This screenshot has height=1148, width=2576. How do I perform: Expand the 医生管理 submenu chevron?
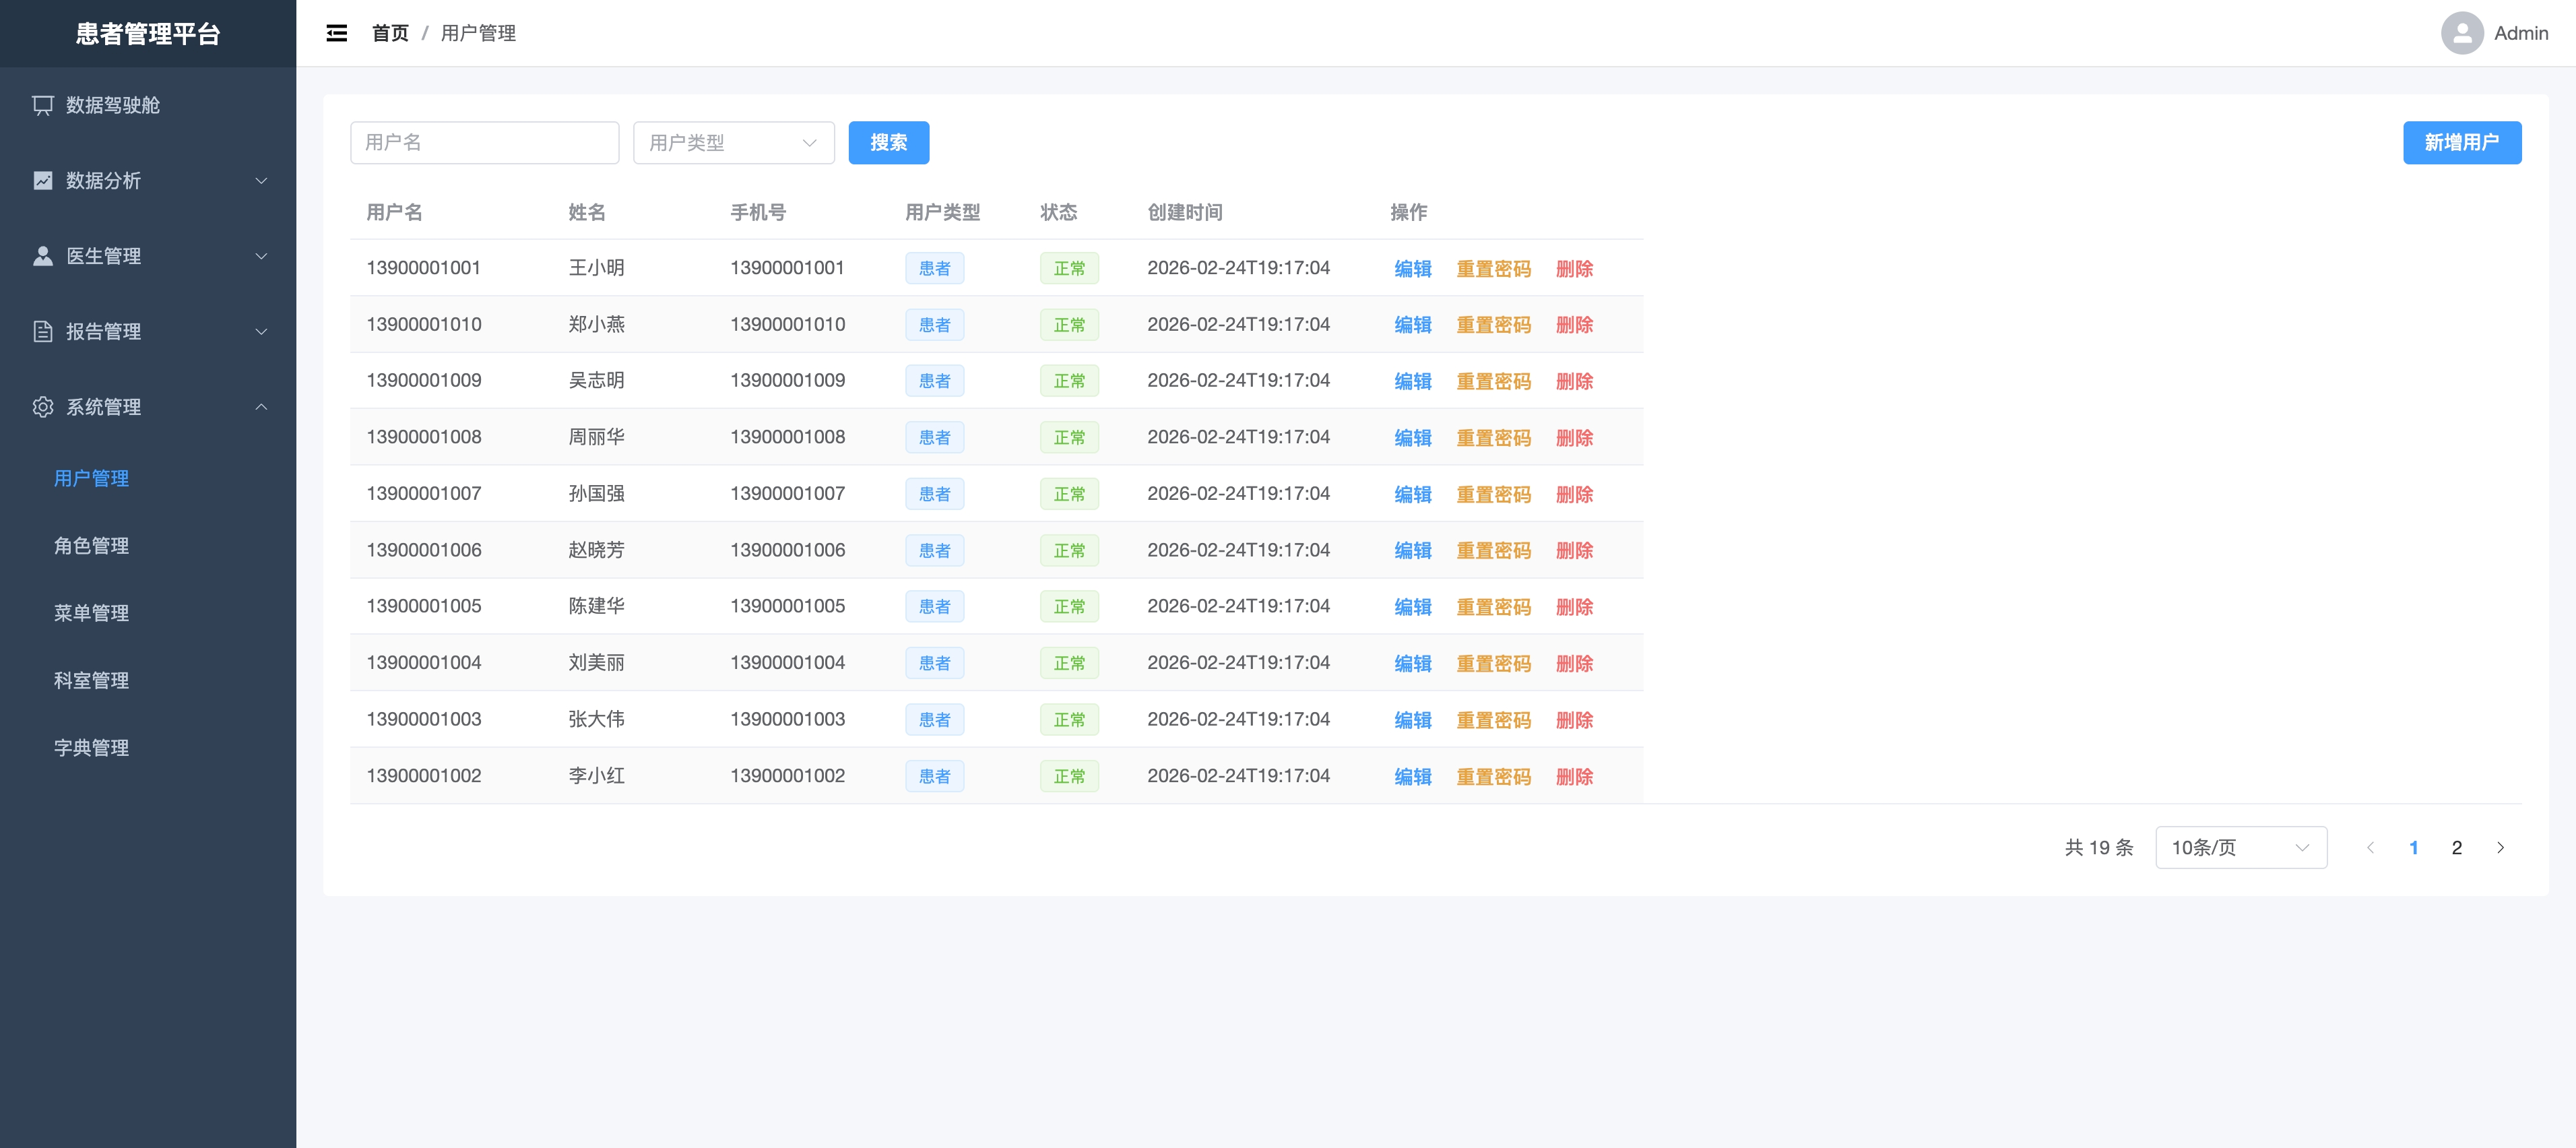[x=261, y=256]
